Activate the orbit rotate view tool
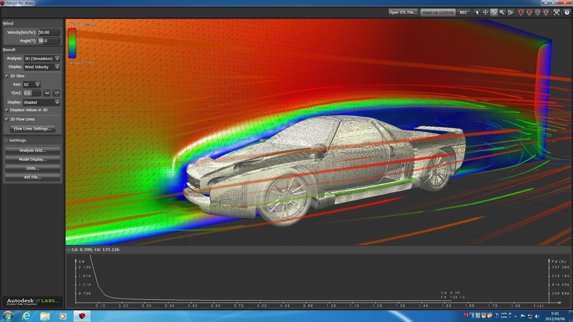The image size is (573, 322). [x=494, y=13]
